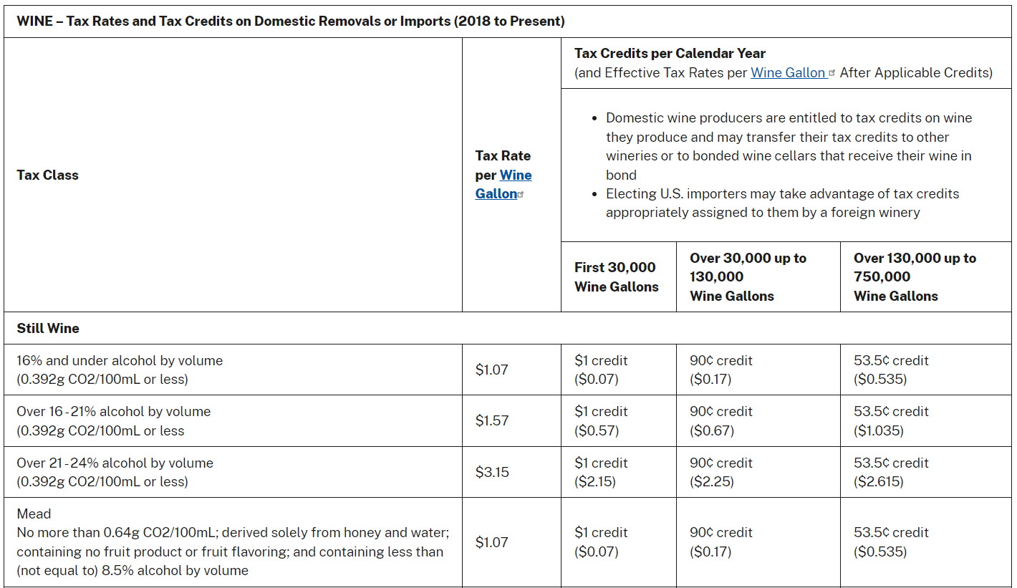Click the "90¢ credit ($0.67)" cell

point(721,421)
